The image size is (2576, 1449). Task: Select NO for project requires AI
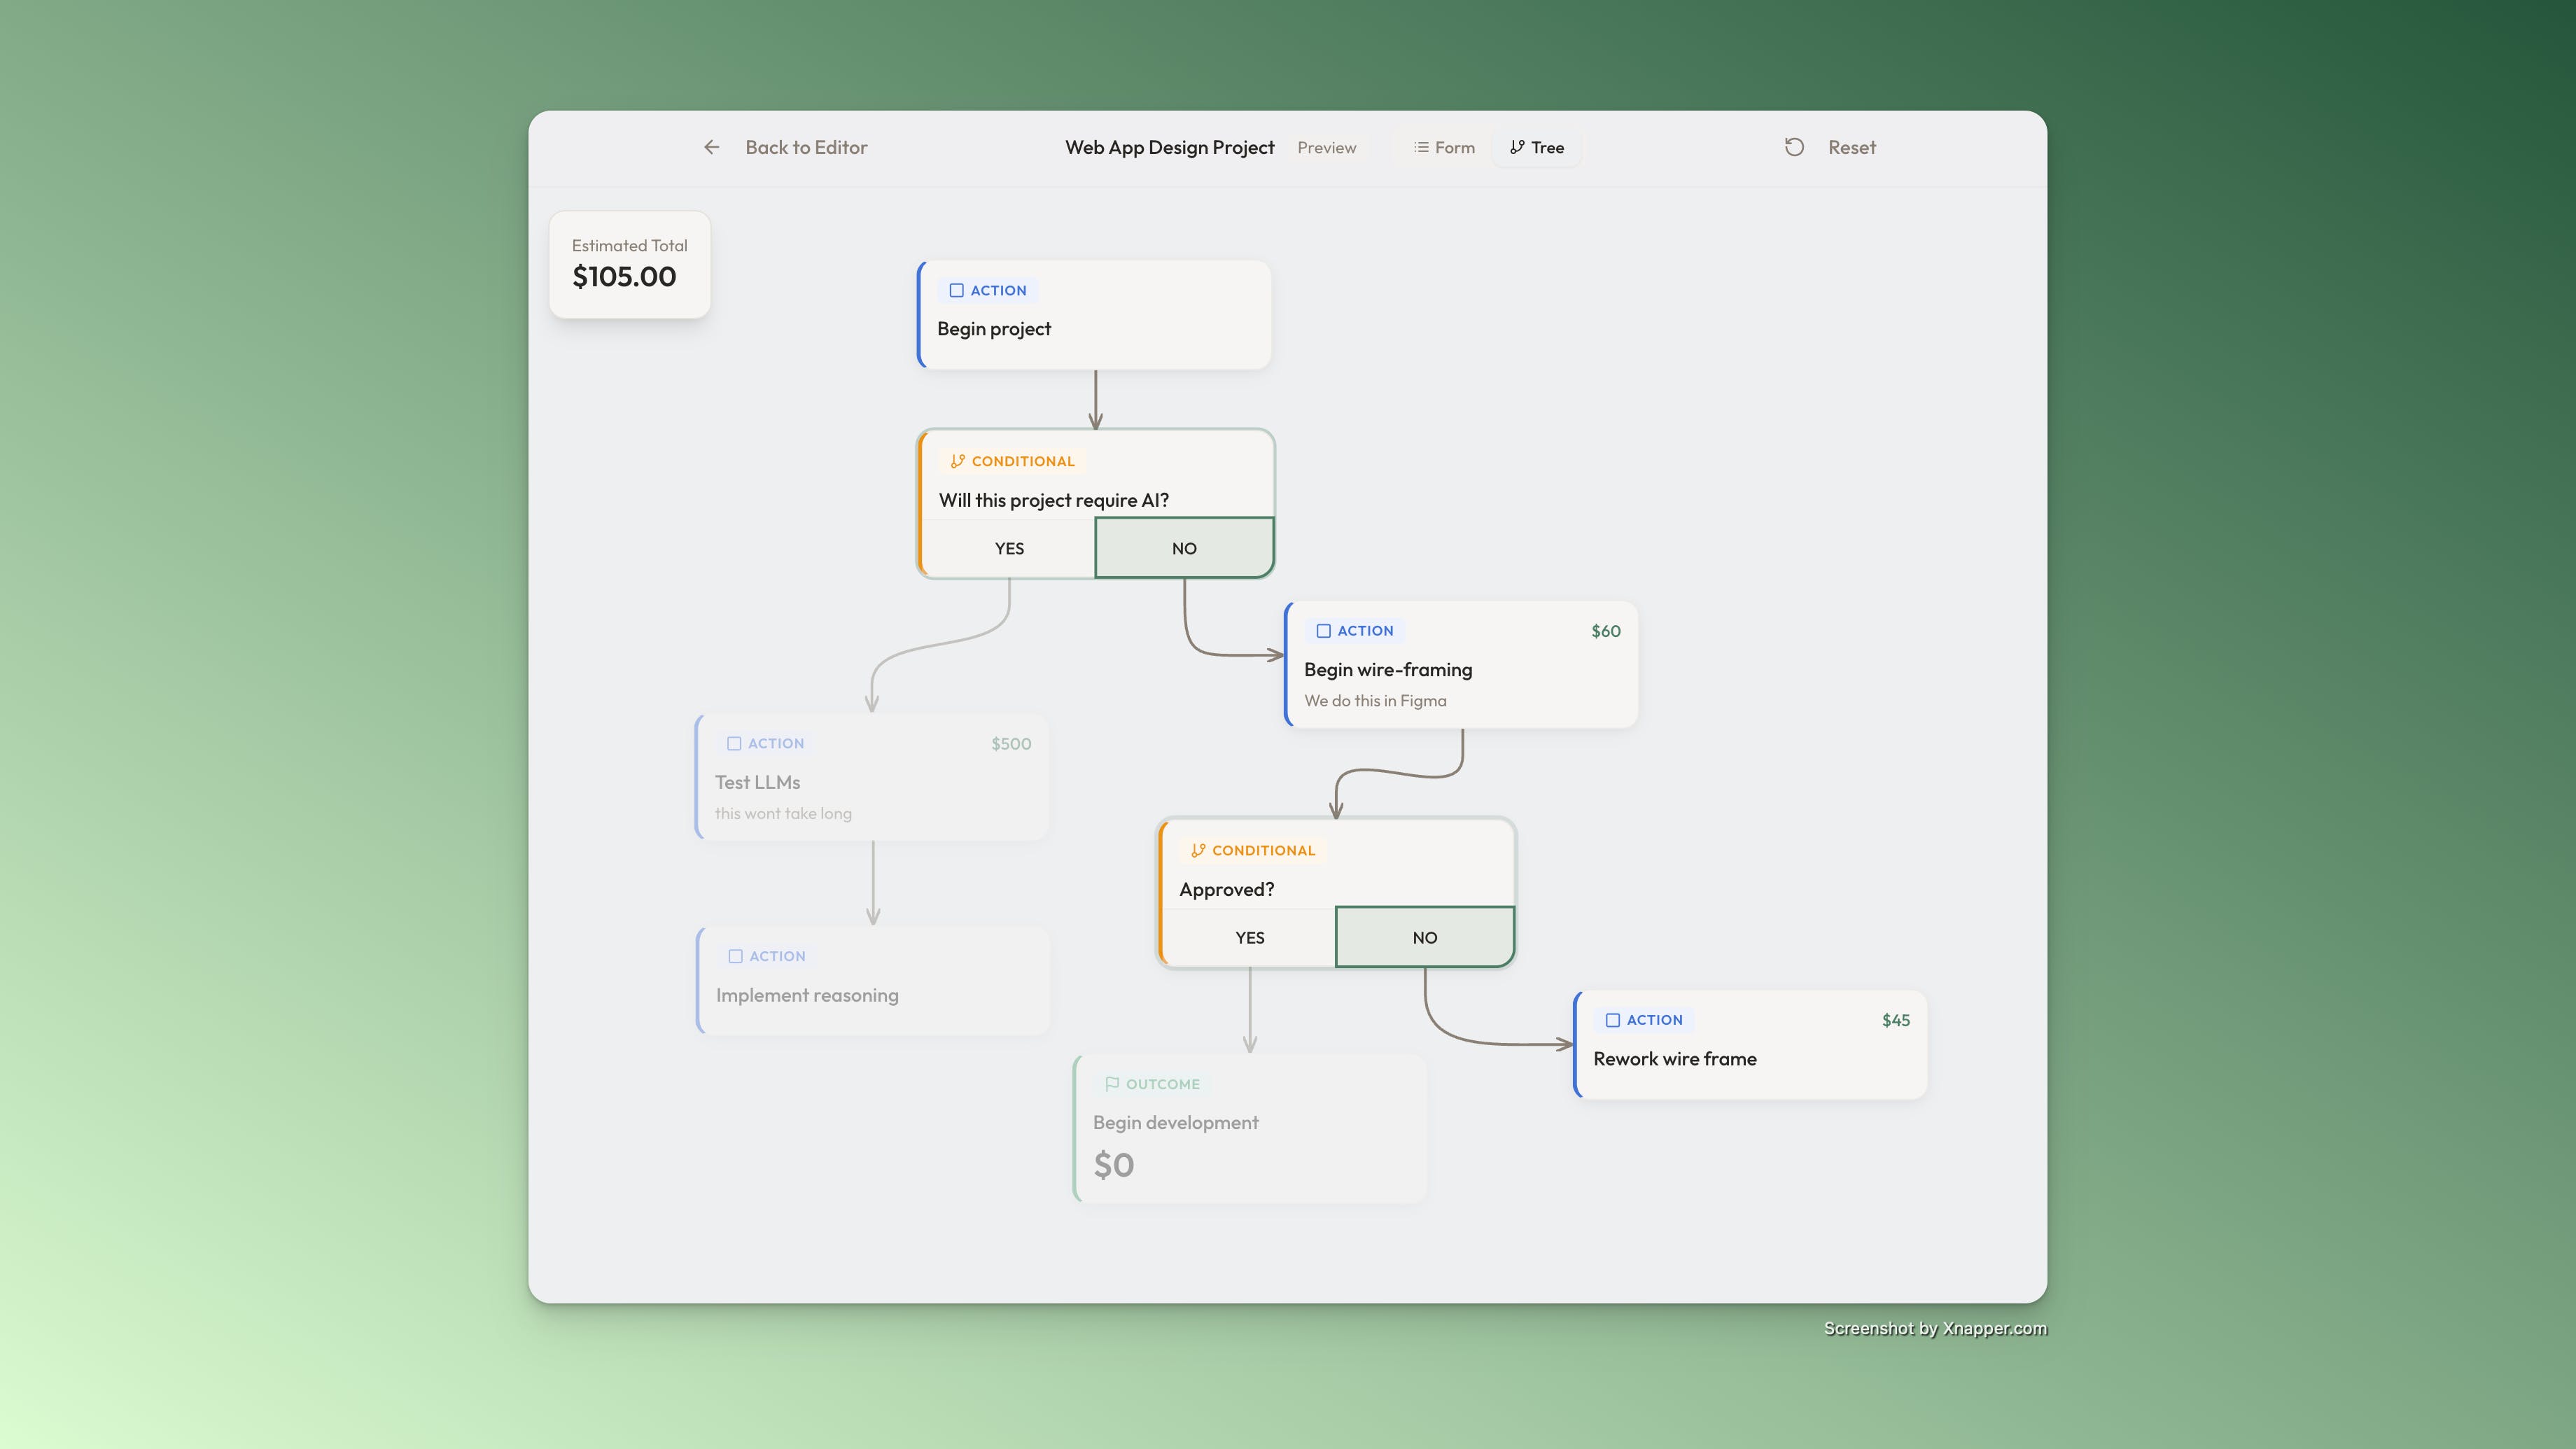point(1184,548)
